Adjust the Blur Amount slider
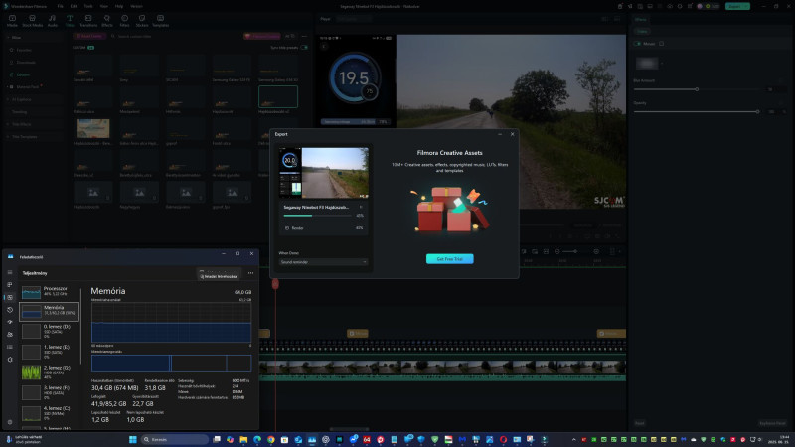The height and width of the screenshot is (447, 795). click(x=697, y=89)
